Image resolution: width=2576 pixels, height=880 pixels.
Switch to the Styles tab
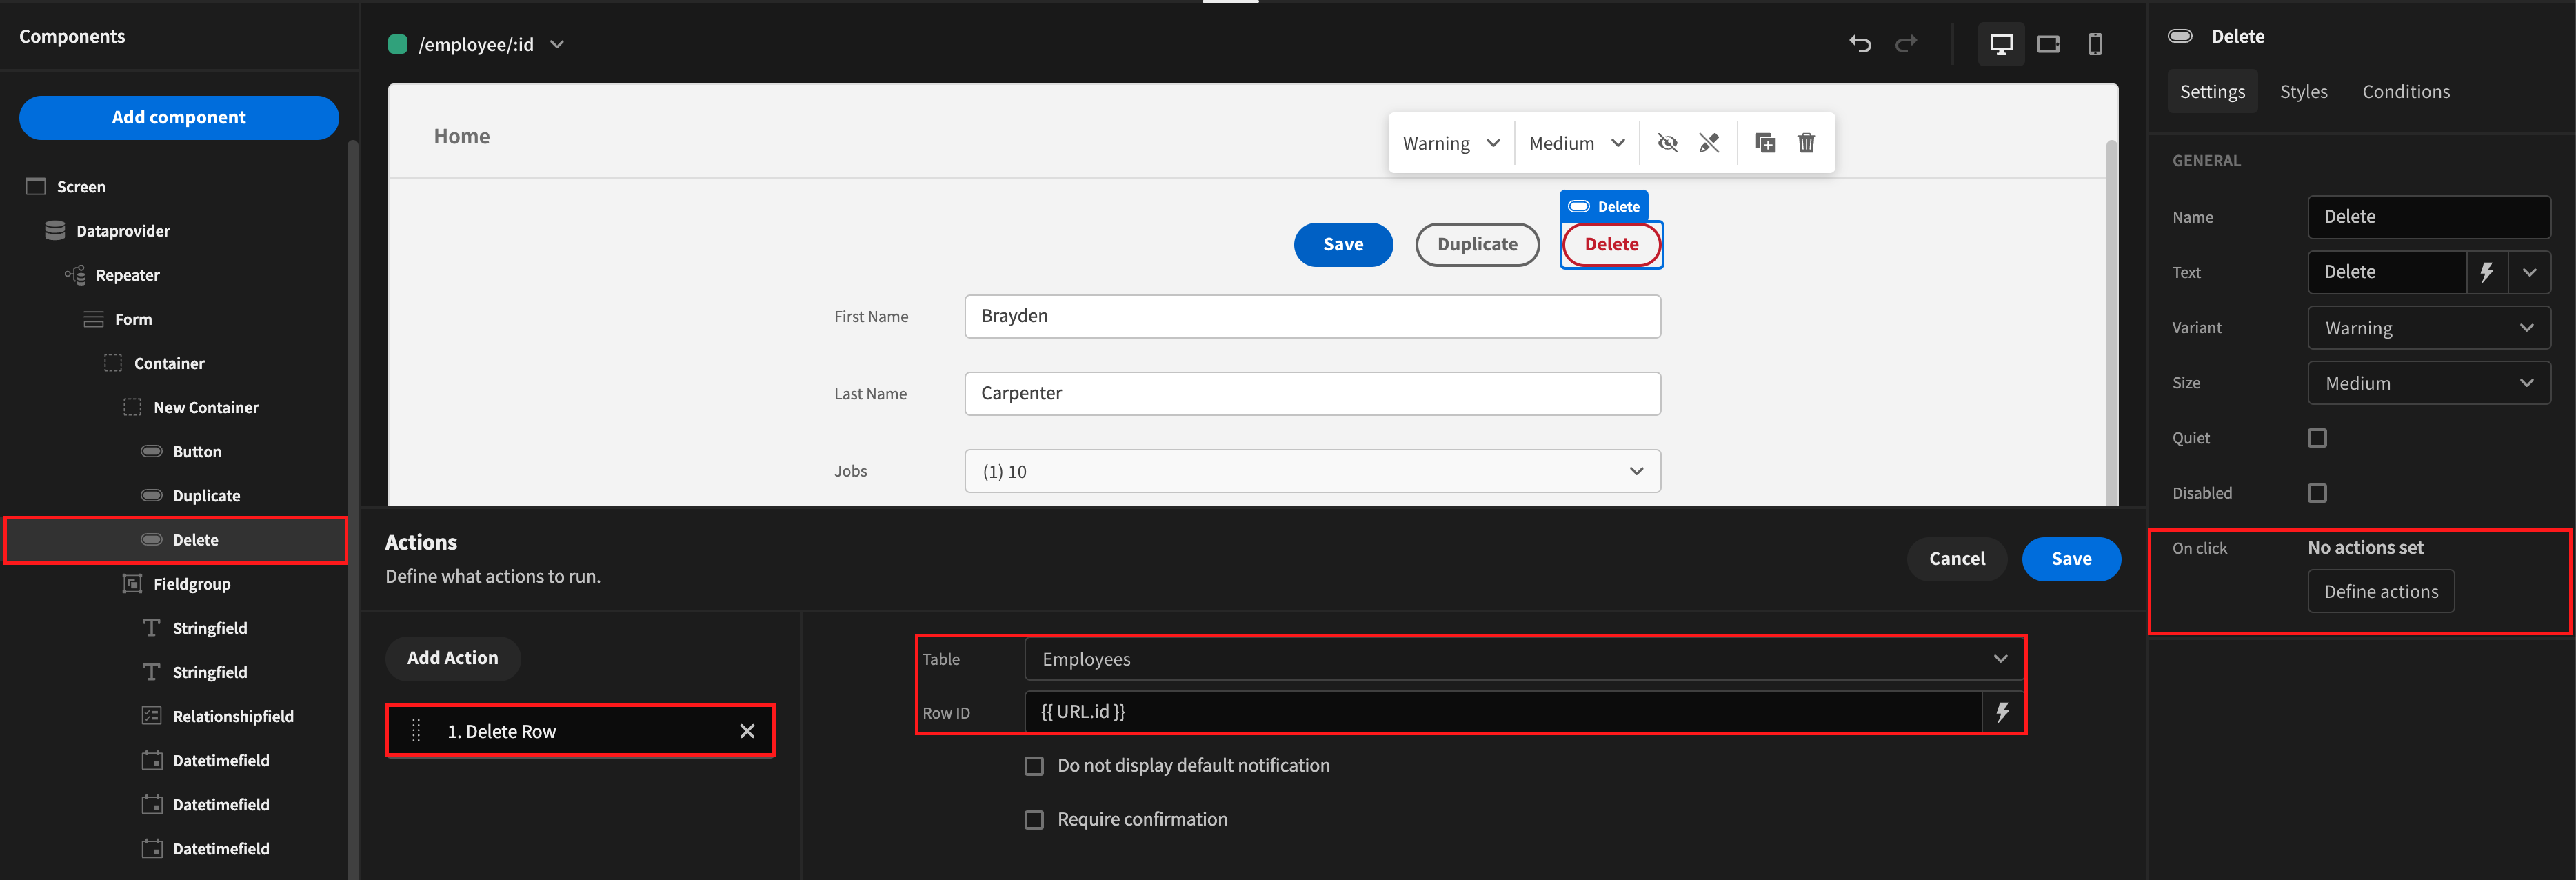[2303, 92]
